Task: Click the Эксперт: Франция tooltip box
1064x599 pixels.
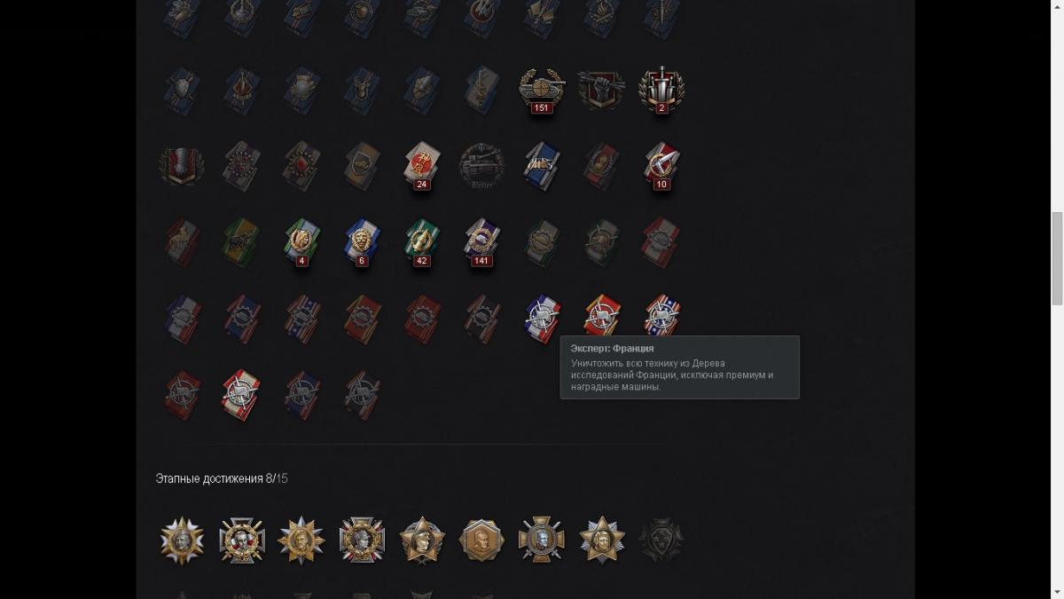Action: click(x=680, y=367)
